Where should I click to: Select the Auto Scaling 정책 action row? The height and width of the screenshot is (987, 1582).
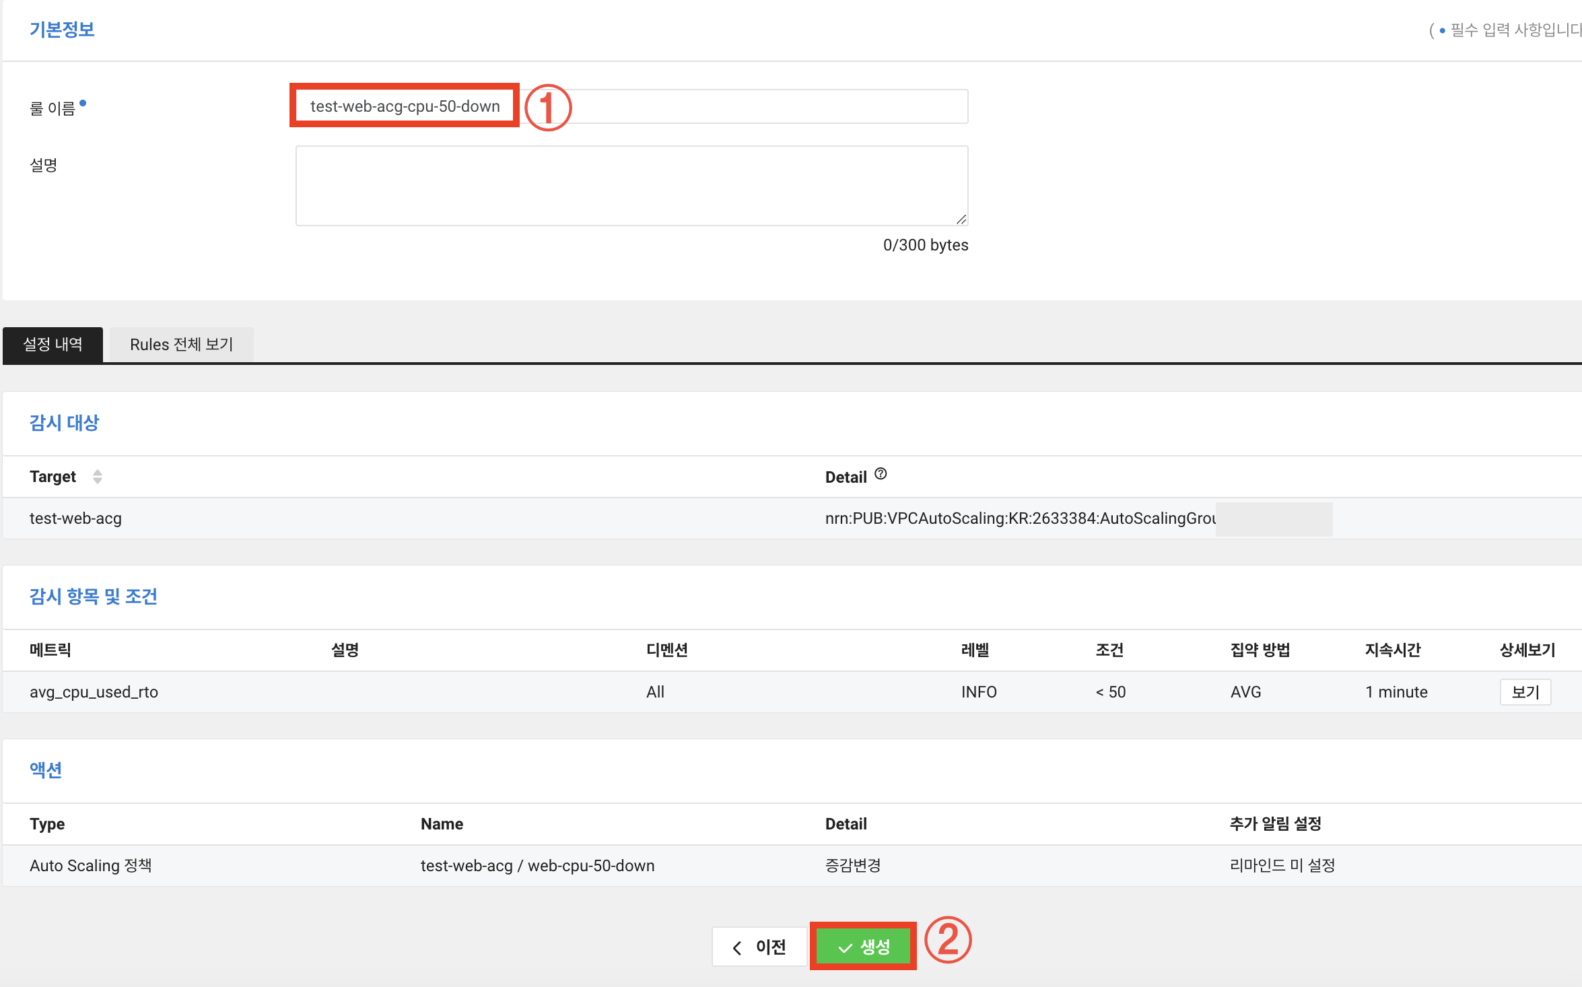click(x=90, y=866)
